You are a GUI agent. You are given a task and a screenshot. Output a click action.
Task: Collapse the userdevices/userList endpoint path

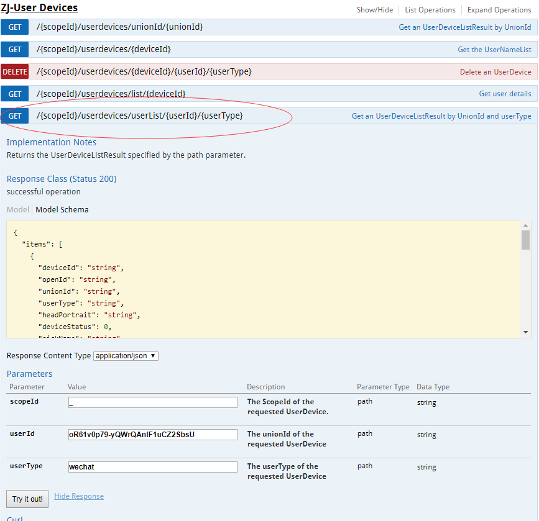139,116
